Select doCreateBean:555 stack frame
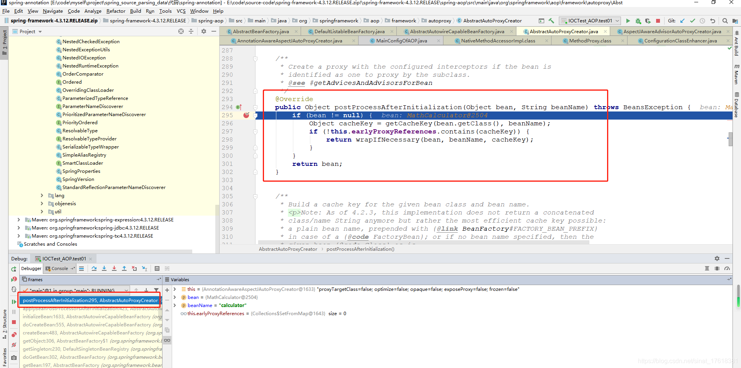The image size is (741, 368). pyautogui.click(x=91, y=325)
